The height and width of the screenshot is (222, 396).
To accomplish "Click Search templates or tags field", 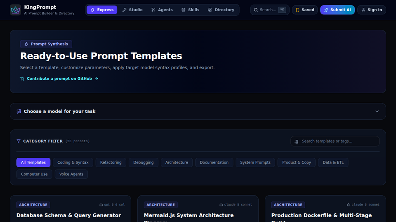I will pyautogui.click(x=335, y=141).
